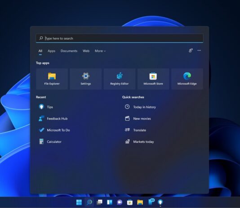Open the Windows Start button on taskbar
Viewport: 240px width, 208px height.
pos(79,202)
